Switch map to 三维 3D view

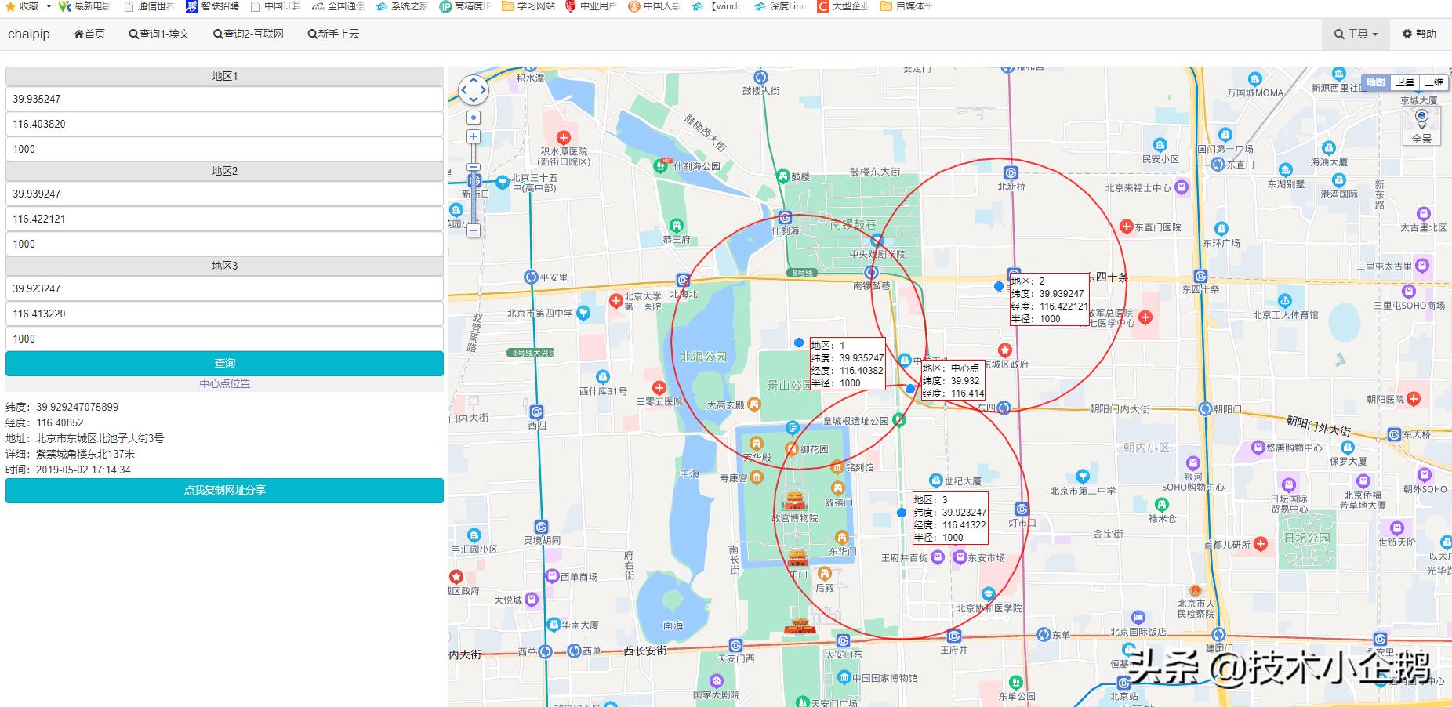(1433, 82)
